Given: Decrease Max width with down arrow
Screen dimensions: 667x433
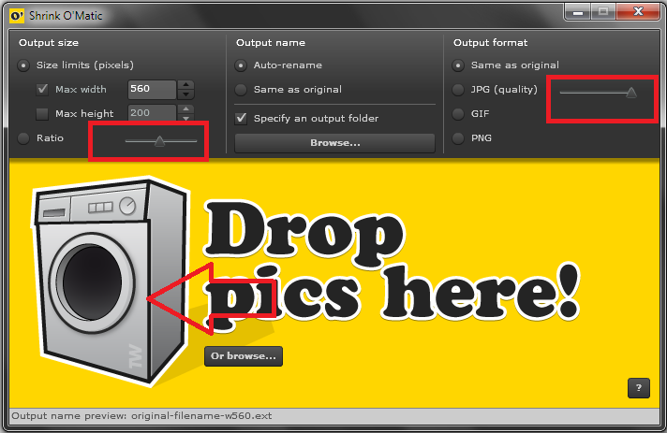Looking at the screenshot, I should [185, 94].
